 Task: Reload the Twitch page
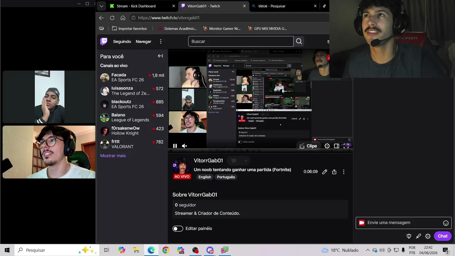[x=112, y=18]
